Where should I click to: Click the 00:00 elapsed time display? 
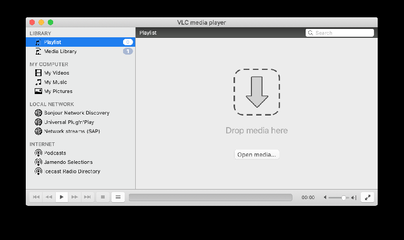308,197
